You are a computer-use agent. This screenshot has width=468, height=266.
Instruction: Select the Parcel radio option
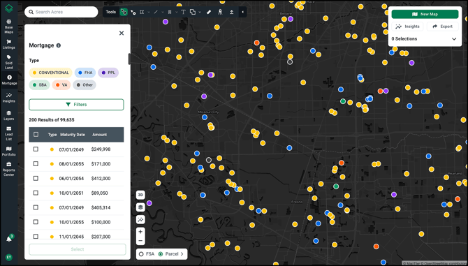click(161, 254)
